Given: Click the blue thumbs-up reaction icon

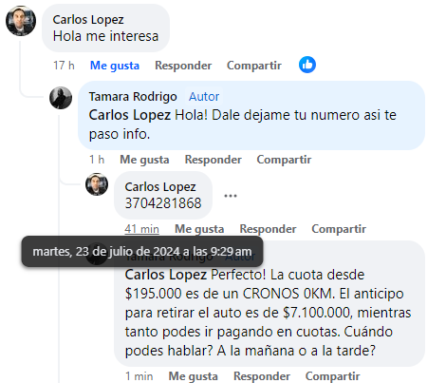Looking at the screenshot, I should 307,65.
